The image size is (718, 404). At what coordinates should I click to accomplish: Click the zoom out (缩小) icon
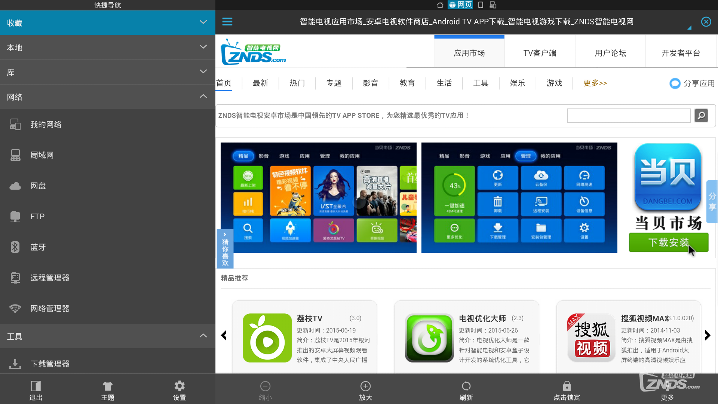pos(266,386)
